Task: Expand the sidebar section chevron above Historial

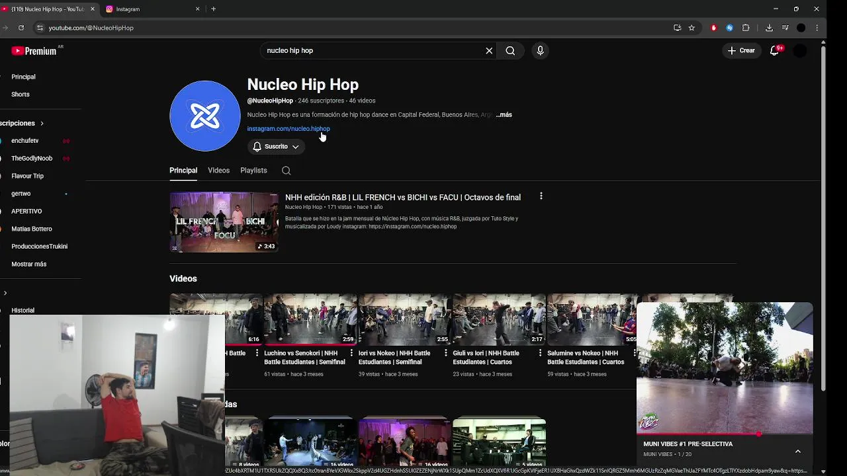Action: point(5,293)
